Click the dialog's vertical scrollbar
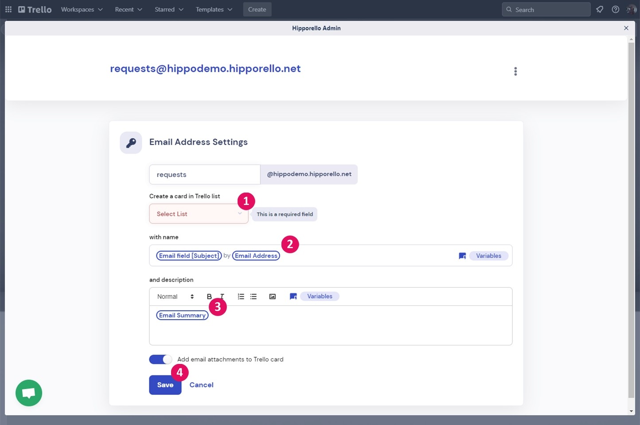640x425 pixels. pyautogui.click(x=631, y=220)
